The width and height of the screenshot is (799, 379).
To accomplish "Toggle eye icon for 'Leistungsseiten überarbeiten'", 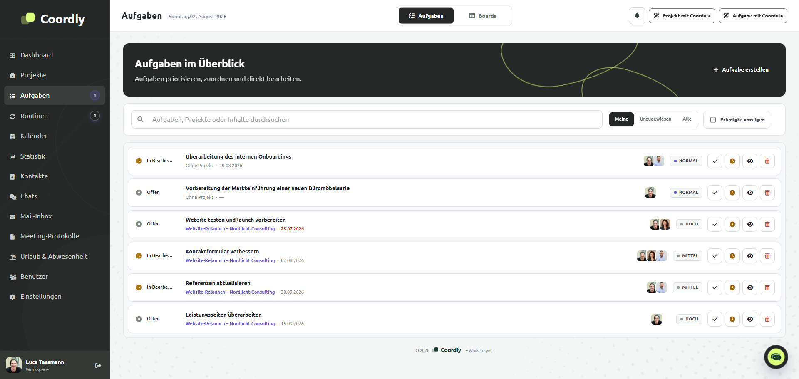I will (749, 319).
